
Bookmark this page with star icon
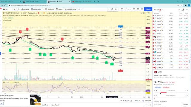click(182, 5)
